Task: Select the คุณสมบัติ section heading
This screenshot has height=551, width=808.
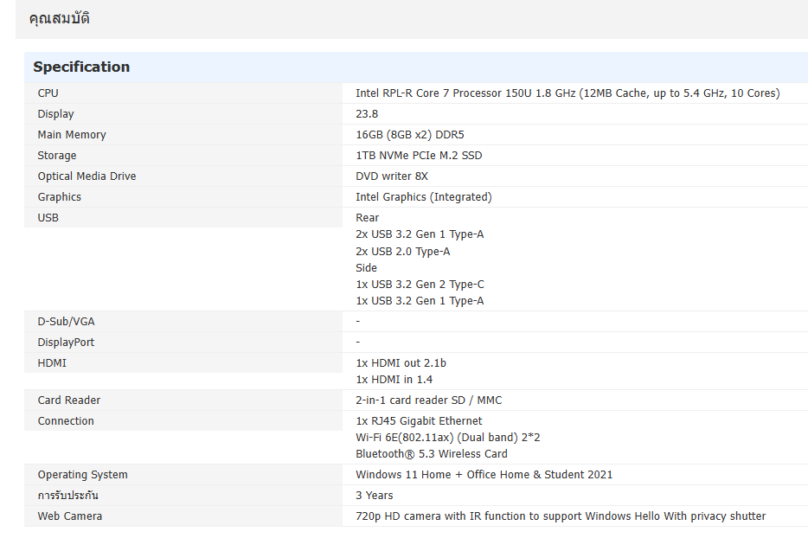Action: click(x=60, y=18)
